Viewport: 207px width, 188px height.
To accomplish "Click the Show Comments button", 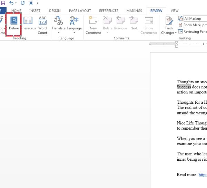I will [x=149, y=25].
